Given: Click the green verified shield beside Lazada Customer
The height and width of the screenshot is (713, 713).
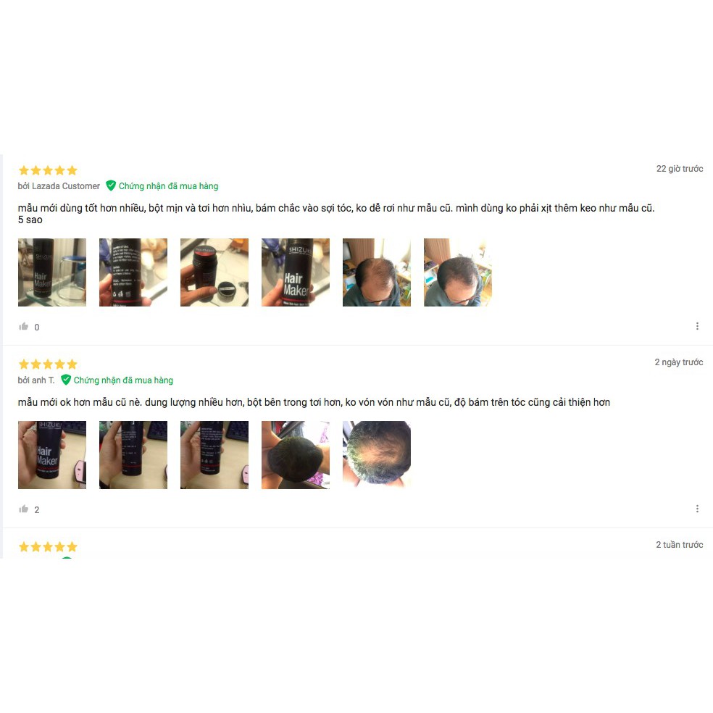Looking at the screenshot, I should tap(110, 185).
